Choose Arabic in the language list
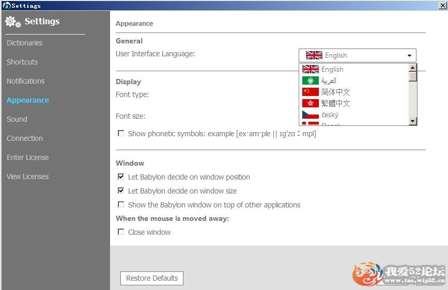Screen dimensions: 448x290 pos(354,81)
